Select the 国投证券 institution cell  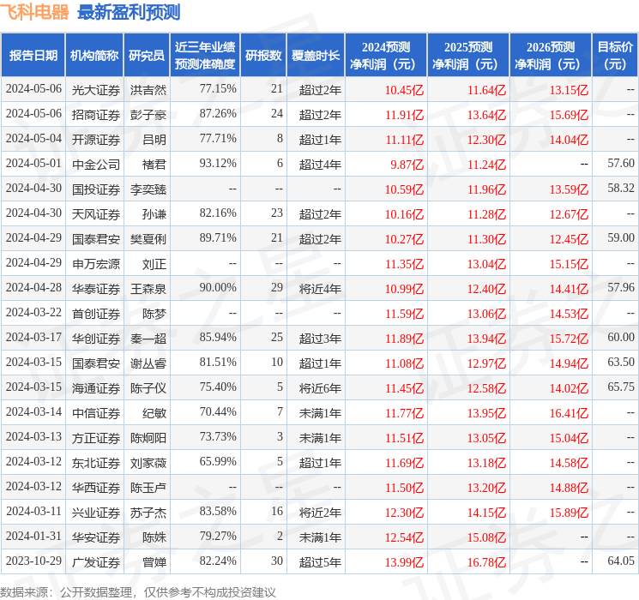96,189
